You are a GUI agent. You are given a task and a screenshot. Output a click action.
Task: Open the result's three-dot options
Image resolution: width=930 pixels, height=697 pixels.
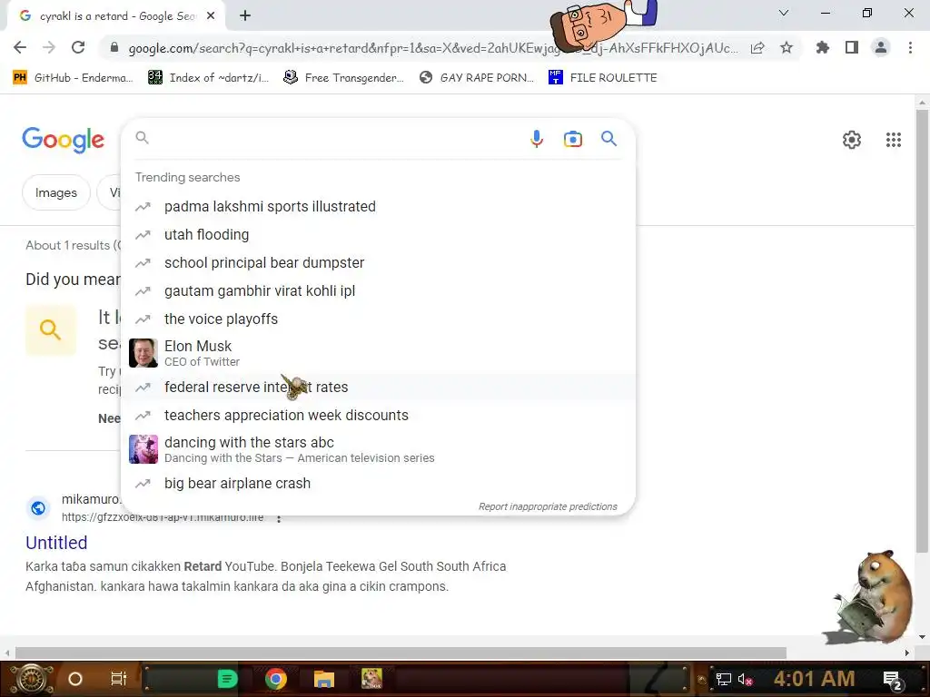click(279, 518)
